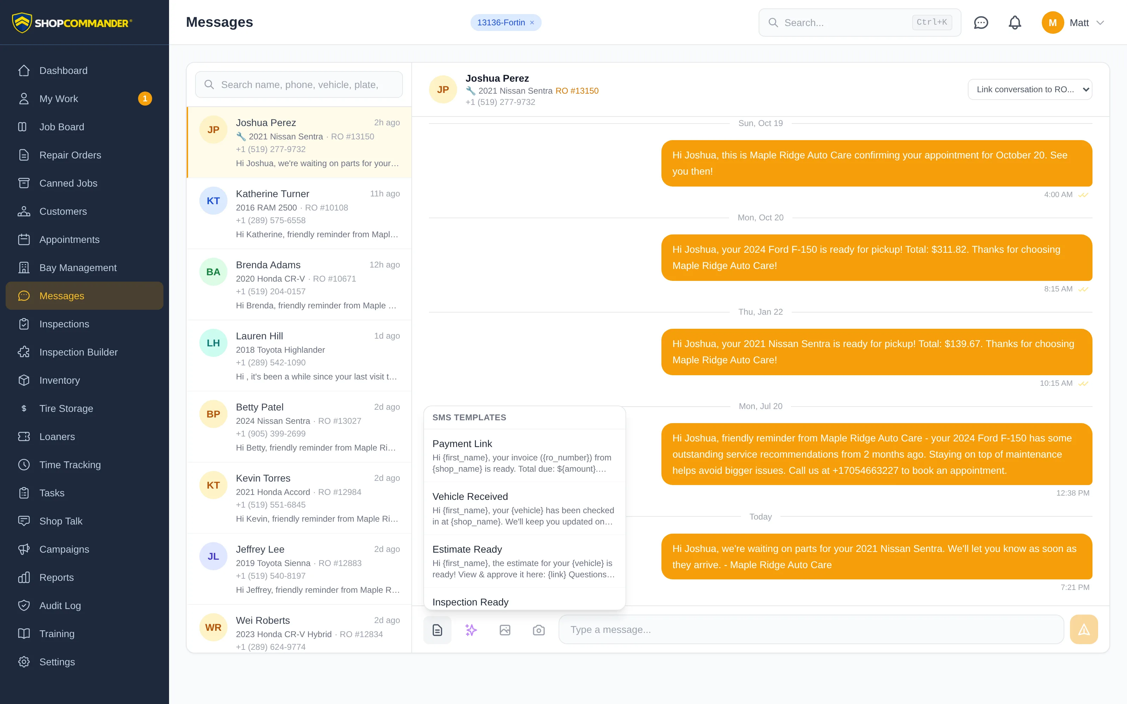Click the camera capture icon
1127x704 pixels.
click(539, 630)
